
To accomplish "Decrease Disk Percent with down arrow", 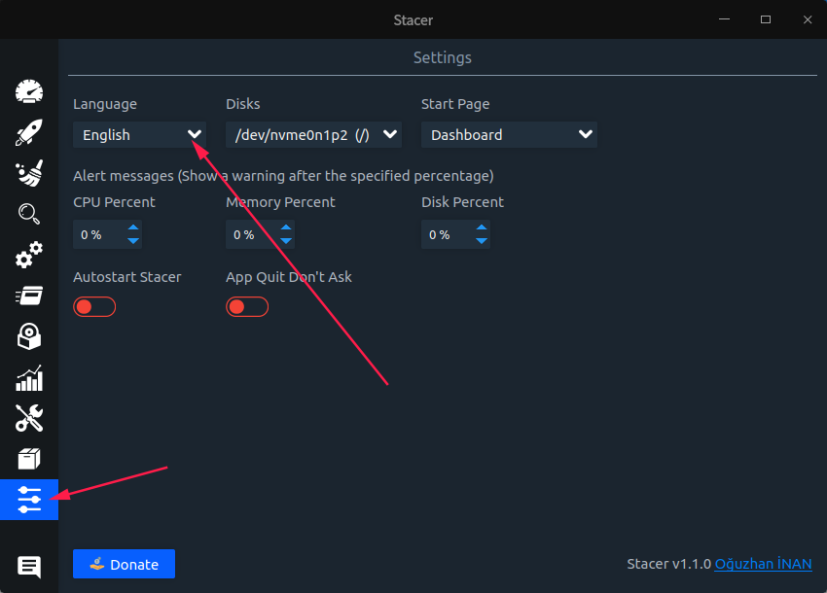I will 481,241.
